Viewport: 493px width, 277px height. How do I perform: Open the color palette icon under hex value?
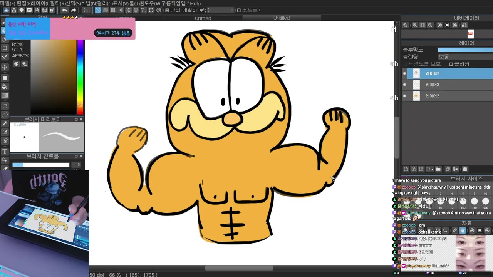[x=16, y=64]
